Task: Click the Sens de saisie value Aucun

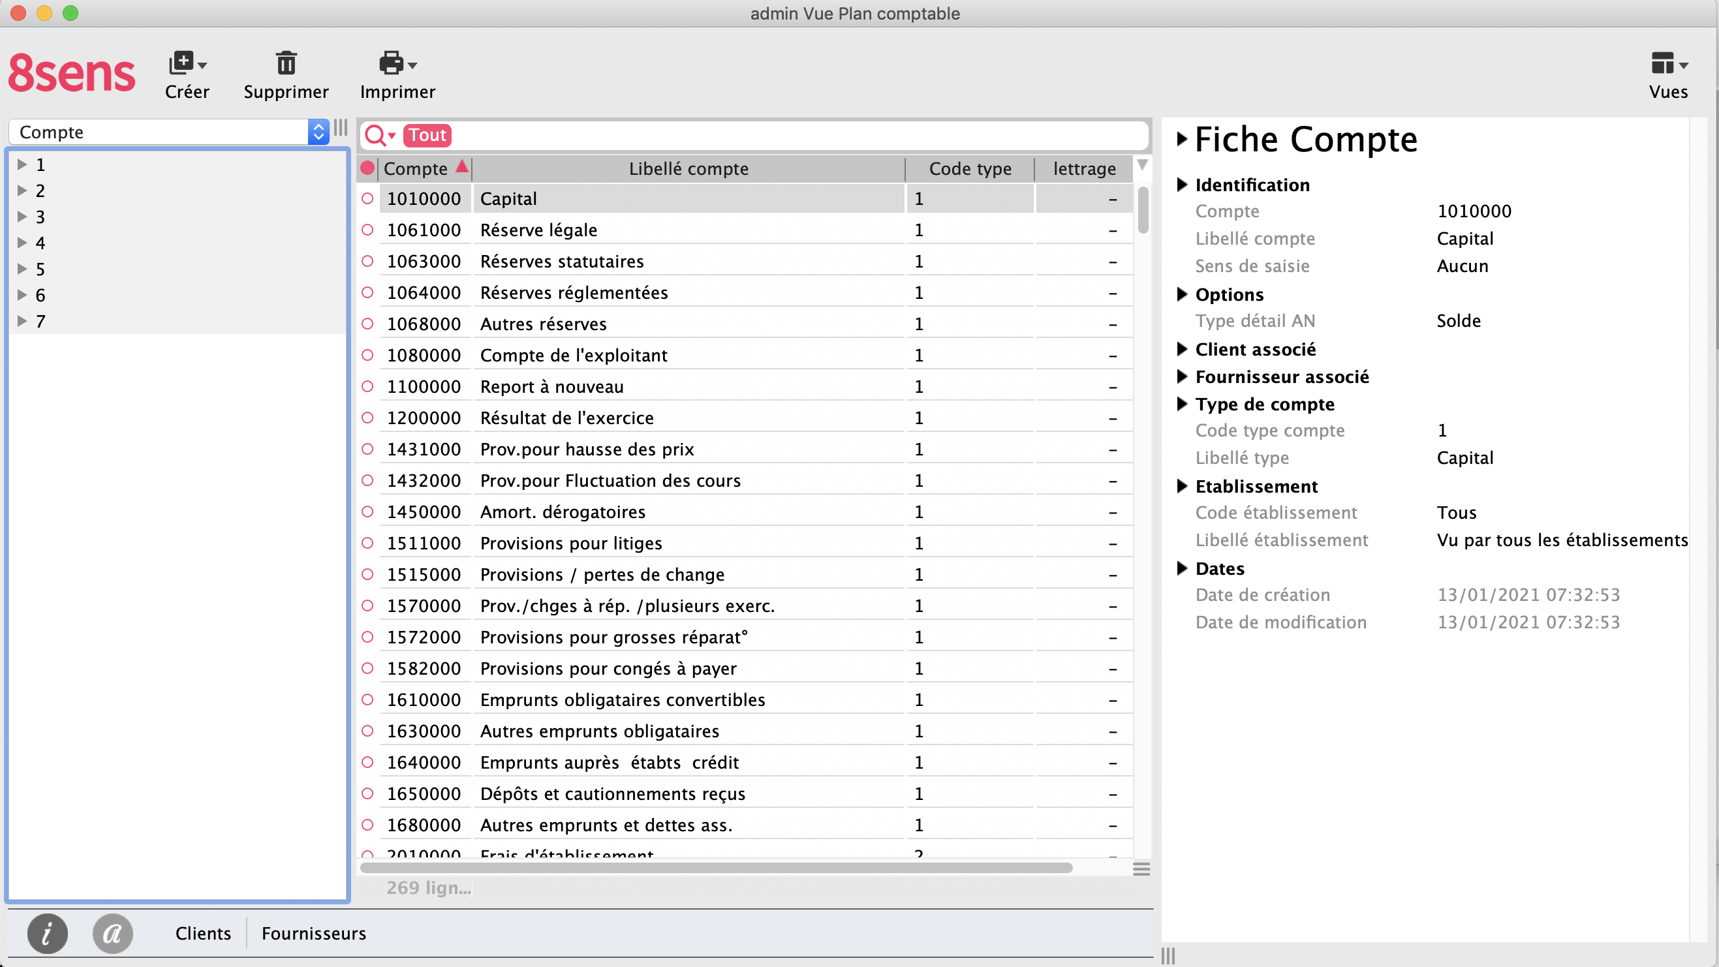Action: pos(1462,266)
